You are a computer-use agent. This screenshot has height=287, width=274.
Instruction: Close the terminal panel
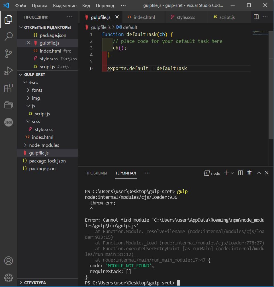[x=267, y=173]
